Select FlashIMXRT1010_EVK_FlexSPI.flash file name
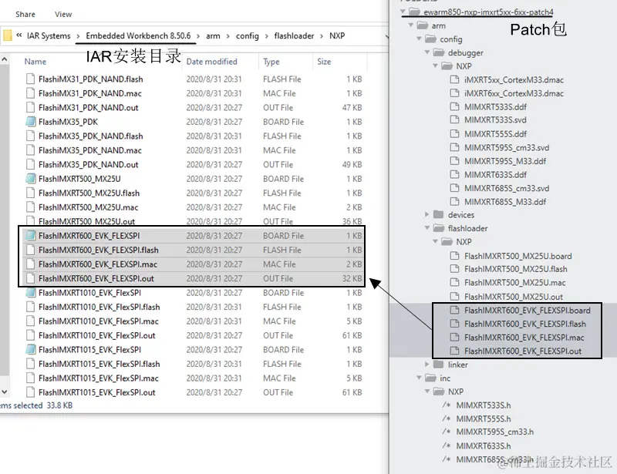Image resolution: width=617 pixels, height=474 pixels. pos(99,307)
